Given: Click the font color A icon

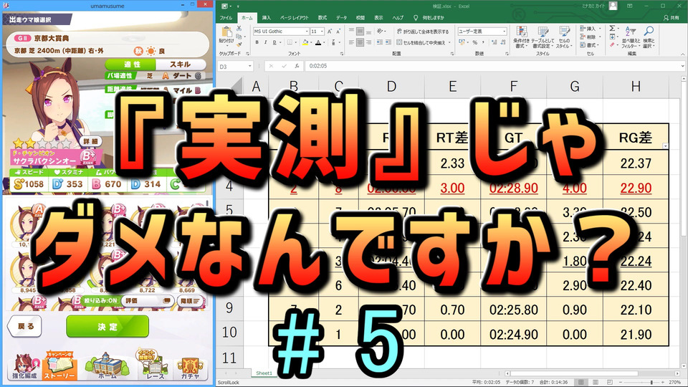Looking at the screenshot, I should 318,42.
